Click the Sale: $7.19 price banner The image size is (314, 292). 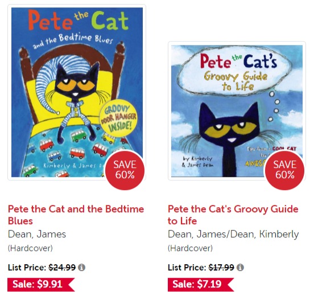(x=201, y=284)
